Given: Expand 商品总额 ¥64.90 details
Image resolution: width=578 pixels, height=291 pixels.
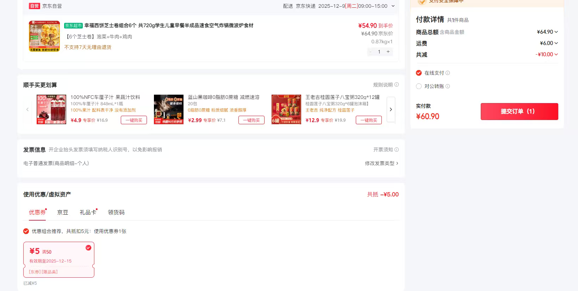Looking at the screenshot, I should click(556, 32).
